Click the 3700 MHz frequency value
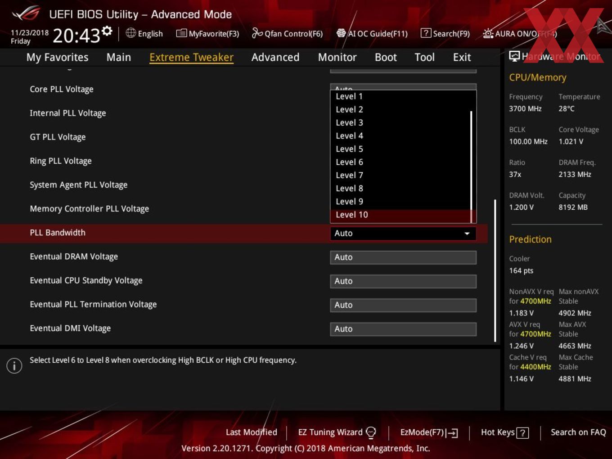This screenshot has width=612, height=459. (x=525, y=108)
